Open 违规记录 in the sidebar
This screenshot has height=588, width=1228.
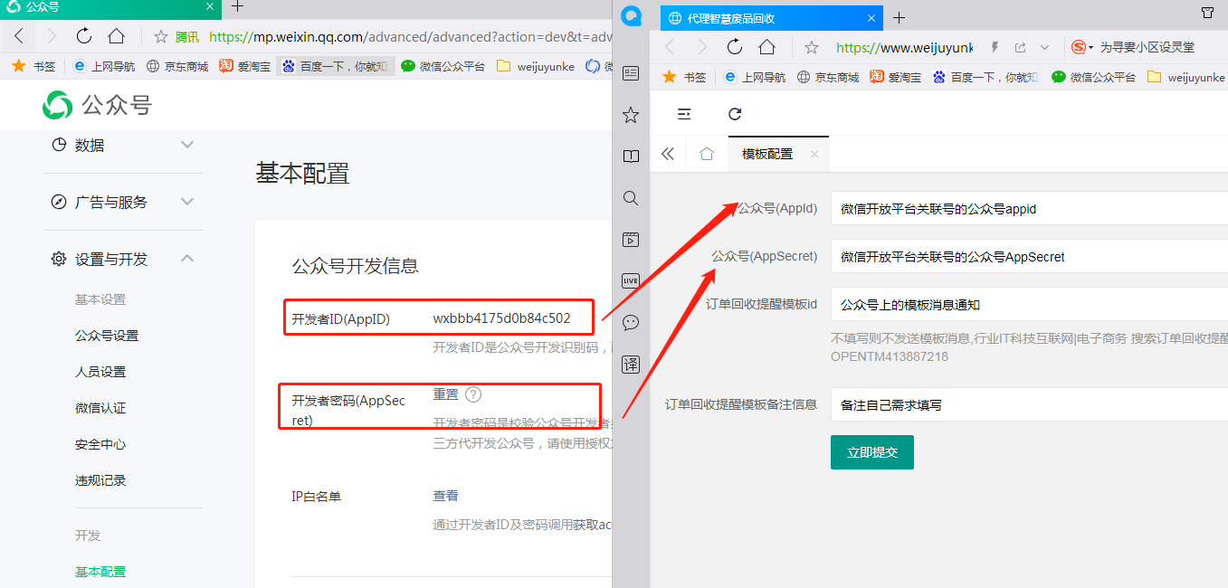tap(100, 480)
